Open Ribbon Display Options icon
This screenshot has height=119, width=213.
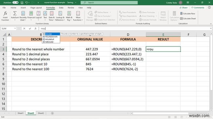188,3
